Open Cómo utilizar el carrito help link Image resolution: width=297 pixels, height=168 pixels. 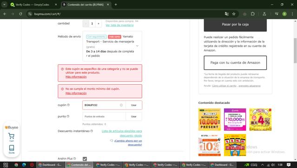pos(224,86)
